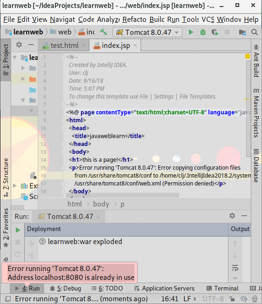262x304 pixels.
Task: Open the 7: Structure tool window
Action: (6, 178)
